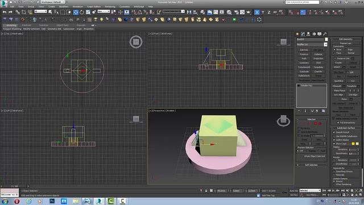Switch to Create command panel tab
This screenshot has width=364, height=205.
(x=297, y=34)
